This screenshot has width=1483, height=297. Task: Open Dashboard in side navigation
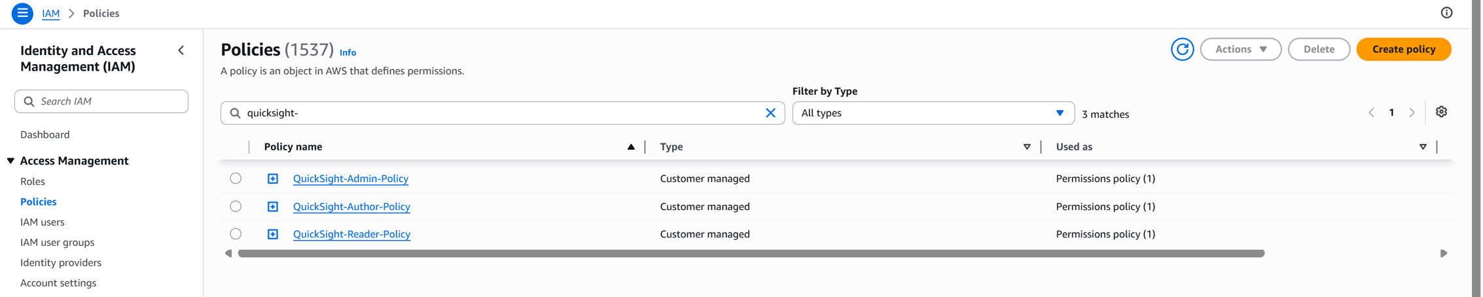45,135
